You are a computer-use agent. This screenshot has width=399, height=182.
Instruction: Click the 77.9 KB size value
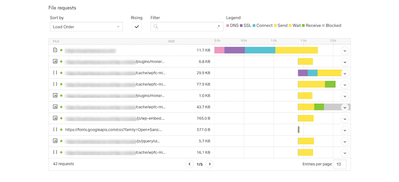203,84
